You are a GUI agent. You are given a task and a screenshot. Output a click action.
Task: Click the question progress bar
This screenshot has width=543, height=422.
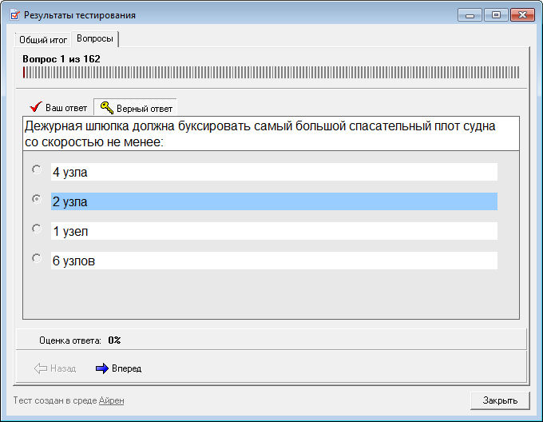pos(271,72)
